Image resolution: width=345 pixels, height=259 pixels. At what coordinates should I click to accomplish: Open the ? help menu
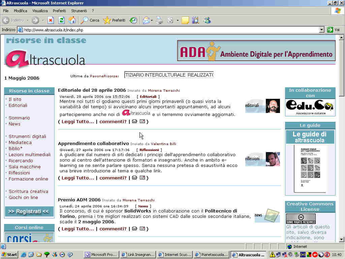click(93, 11)
